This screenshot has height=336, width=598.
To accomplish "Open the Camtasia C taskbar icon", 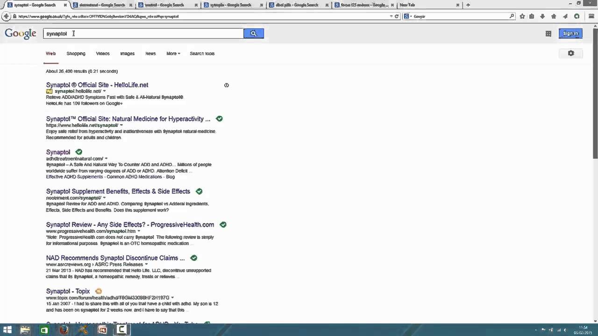I will pyautogui.click(x=121, y=330).
